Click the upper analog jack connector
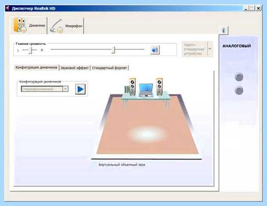267x206 pixels. [239, 77]
